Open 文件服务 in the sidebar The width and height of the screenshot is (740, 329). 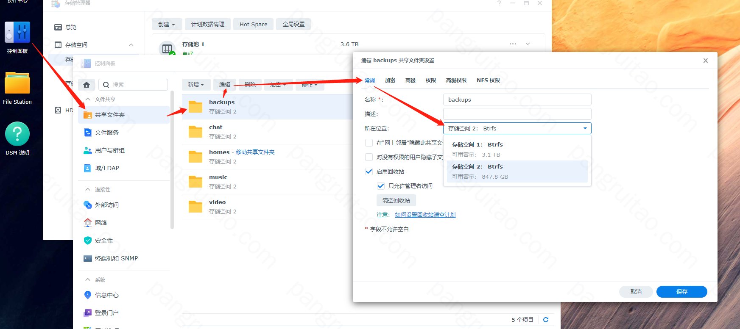click(x=124, y=133)
